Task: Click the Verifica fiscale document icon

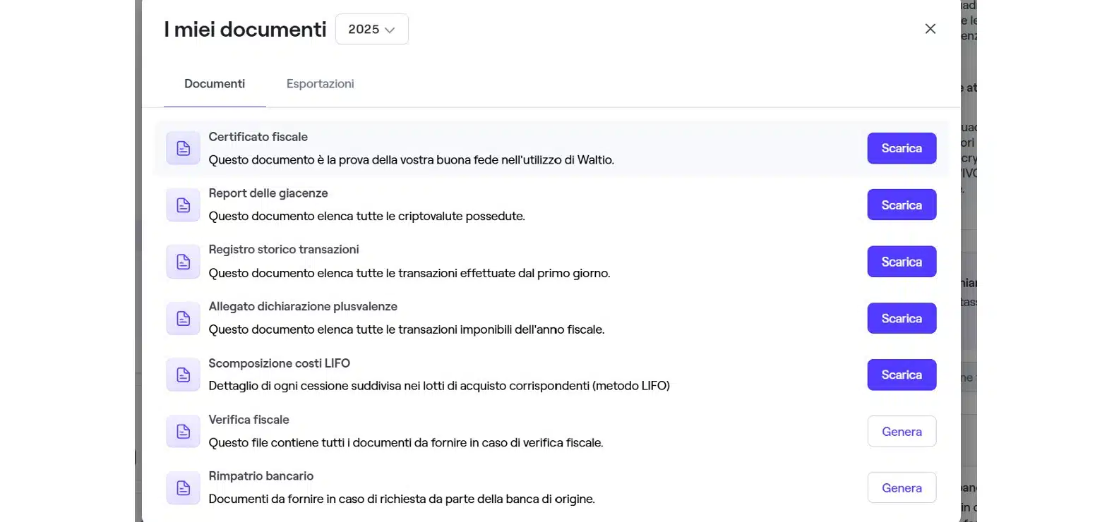Action: click(x=183, y=431)
